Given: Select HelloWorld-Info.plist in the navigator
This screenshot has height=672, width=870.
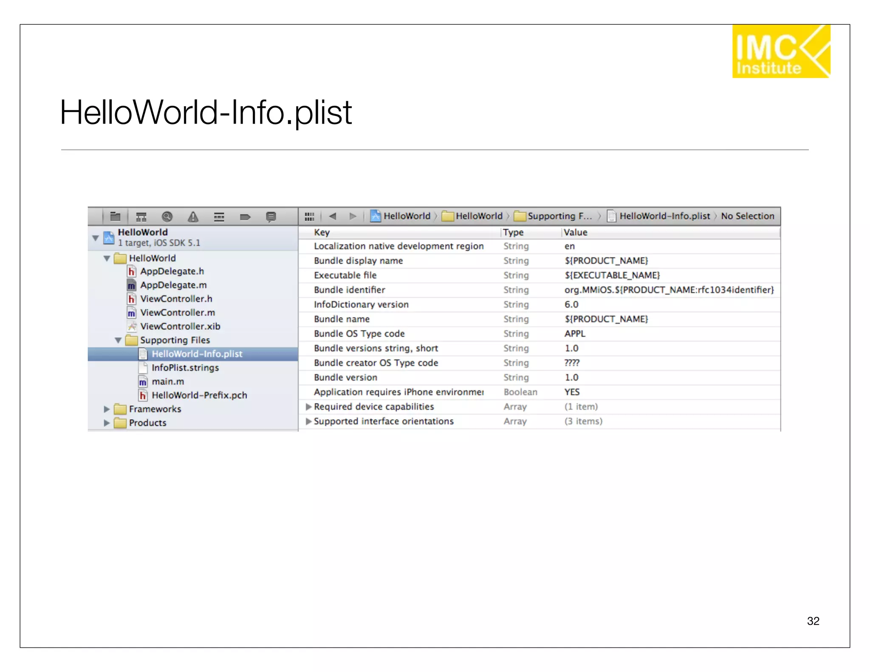Looking at the screenshot, I should [193, 354].
